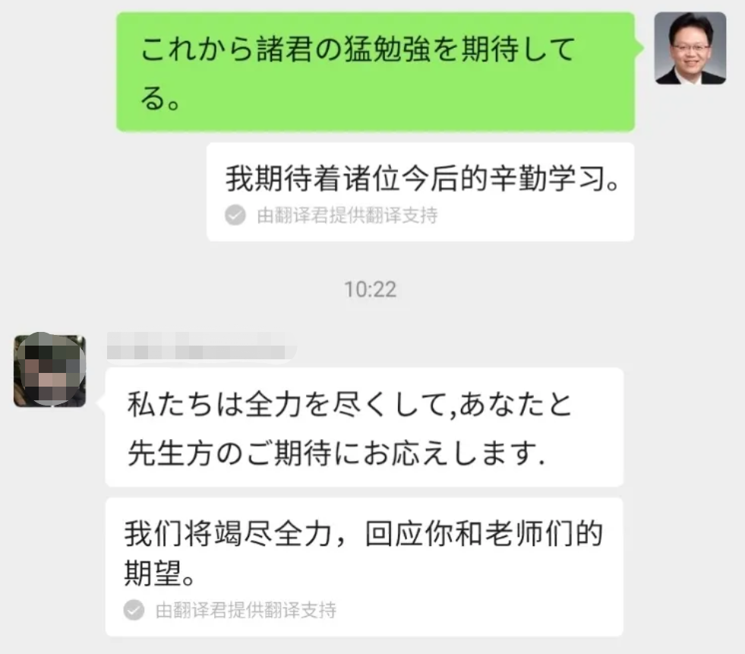
Task: Select the message line 私たちは全力を尽くして,あなたと
Action: click(349, 404)
